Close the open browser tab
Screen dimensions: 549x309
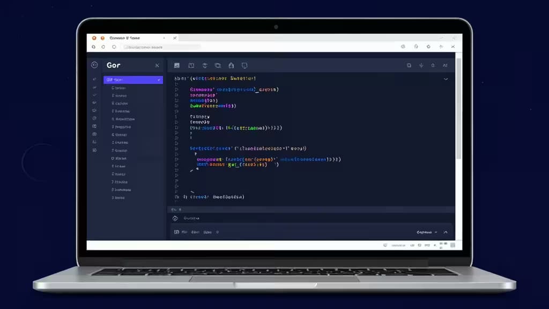click(175, 38)
